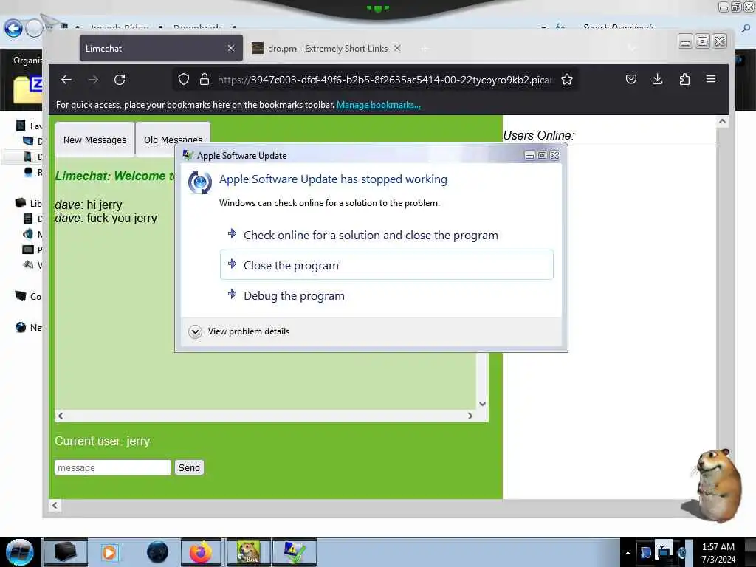This screenshot has height=567, width=756.
Task: Choose Close the program option
Action: coord(387,265)
